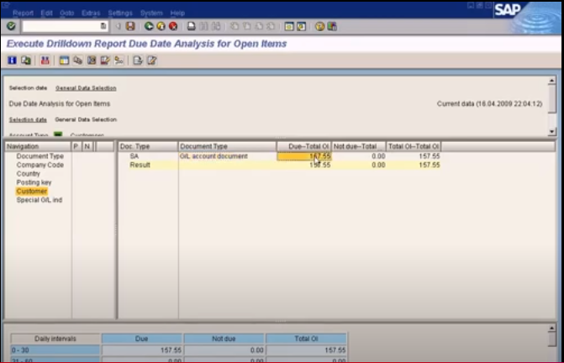Viewport: 564px width, 363px height.
Task: Click the Not due–Total column header
Action: click(359, 146)
